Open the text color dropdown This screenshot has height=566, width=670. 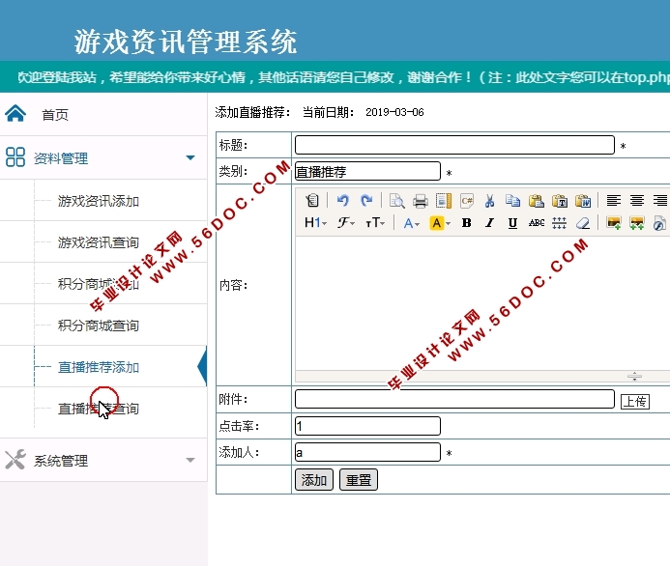412,223
